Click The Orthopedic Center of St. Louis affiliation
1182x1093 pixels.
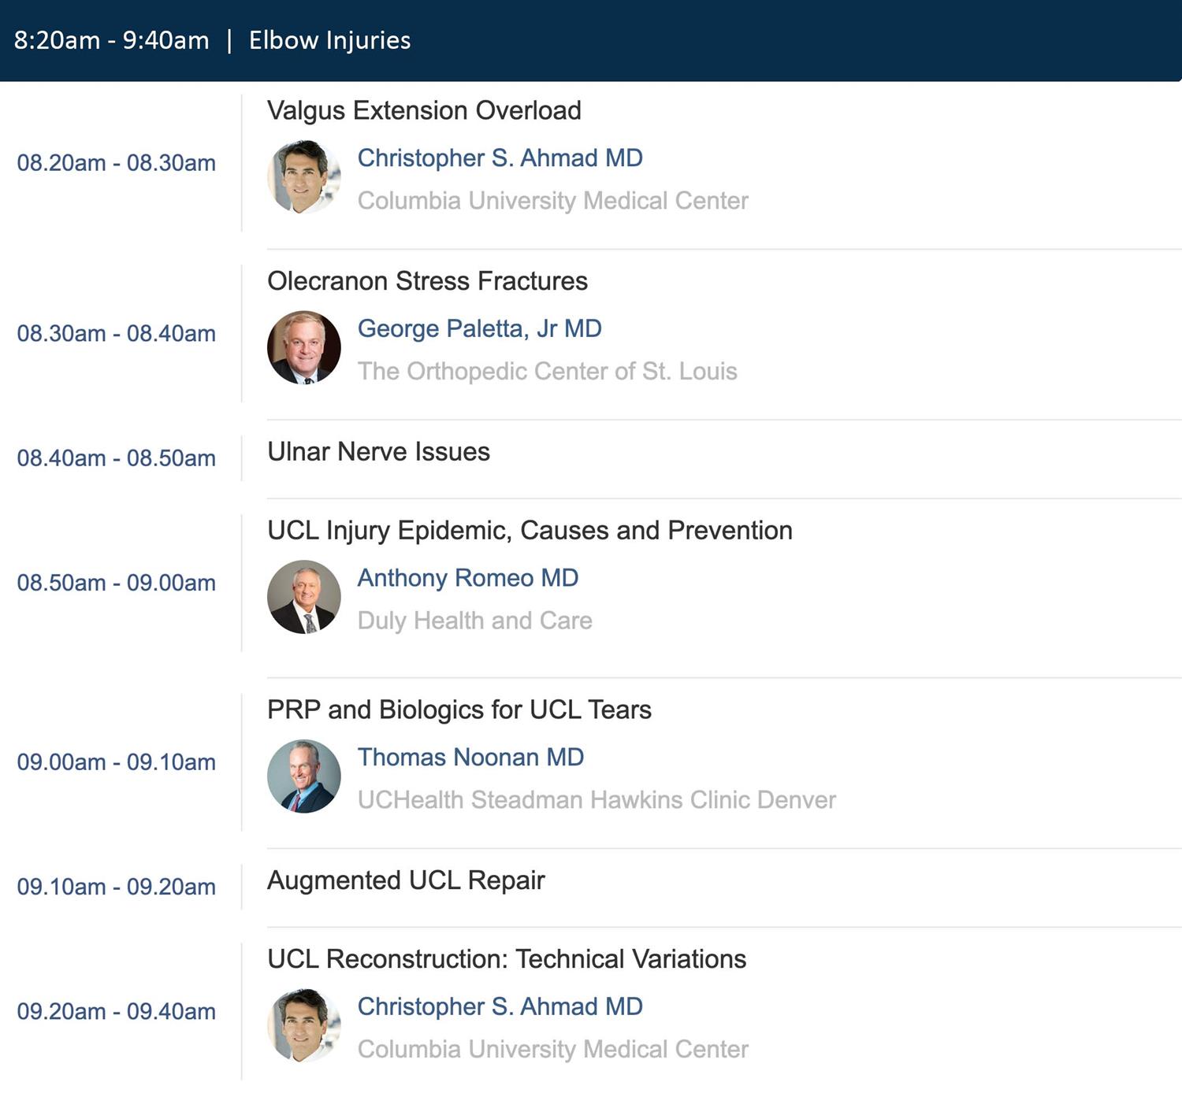click(x=547, y=371)
